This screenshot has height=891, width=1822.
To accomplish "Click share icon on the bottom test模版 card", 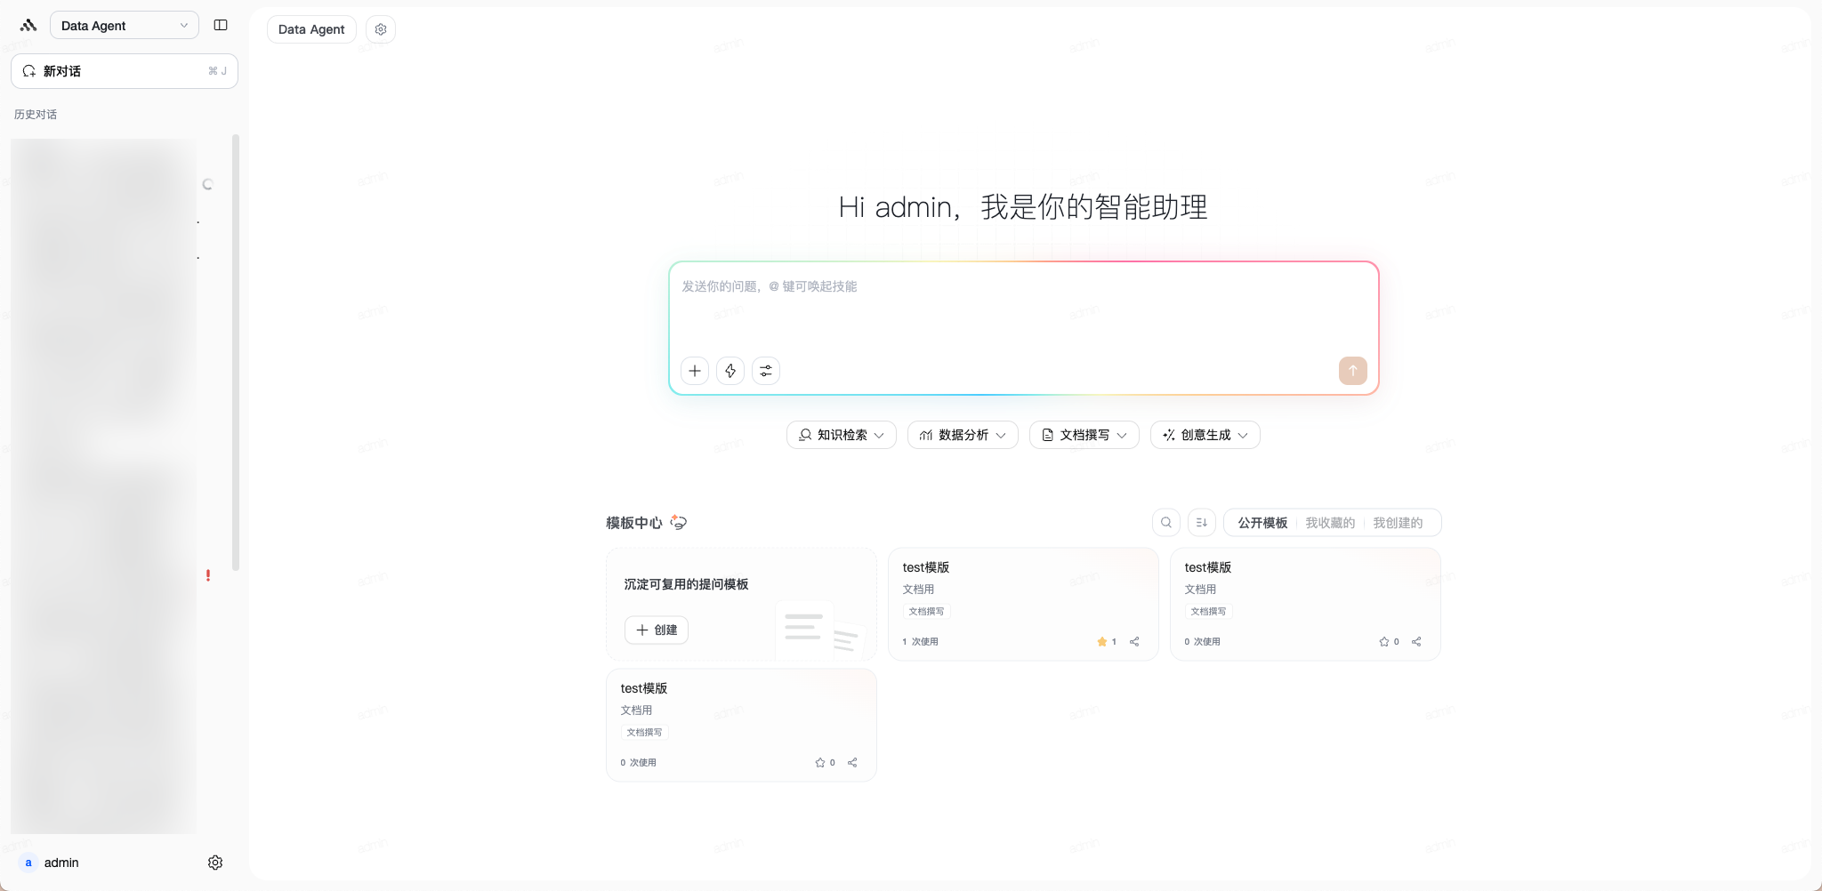I will point(852,762).
